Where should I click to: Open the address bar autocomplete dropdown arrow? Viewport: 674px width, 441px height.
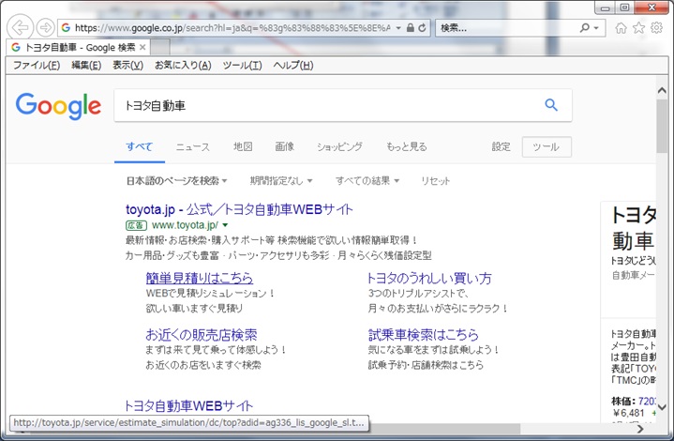pyautogui.click(x=398, y=28)
